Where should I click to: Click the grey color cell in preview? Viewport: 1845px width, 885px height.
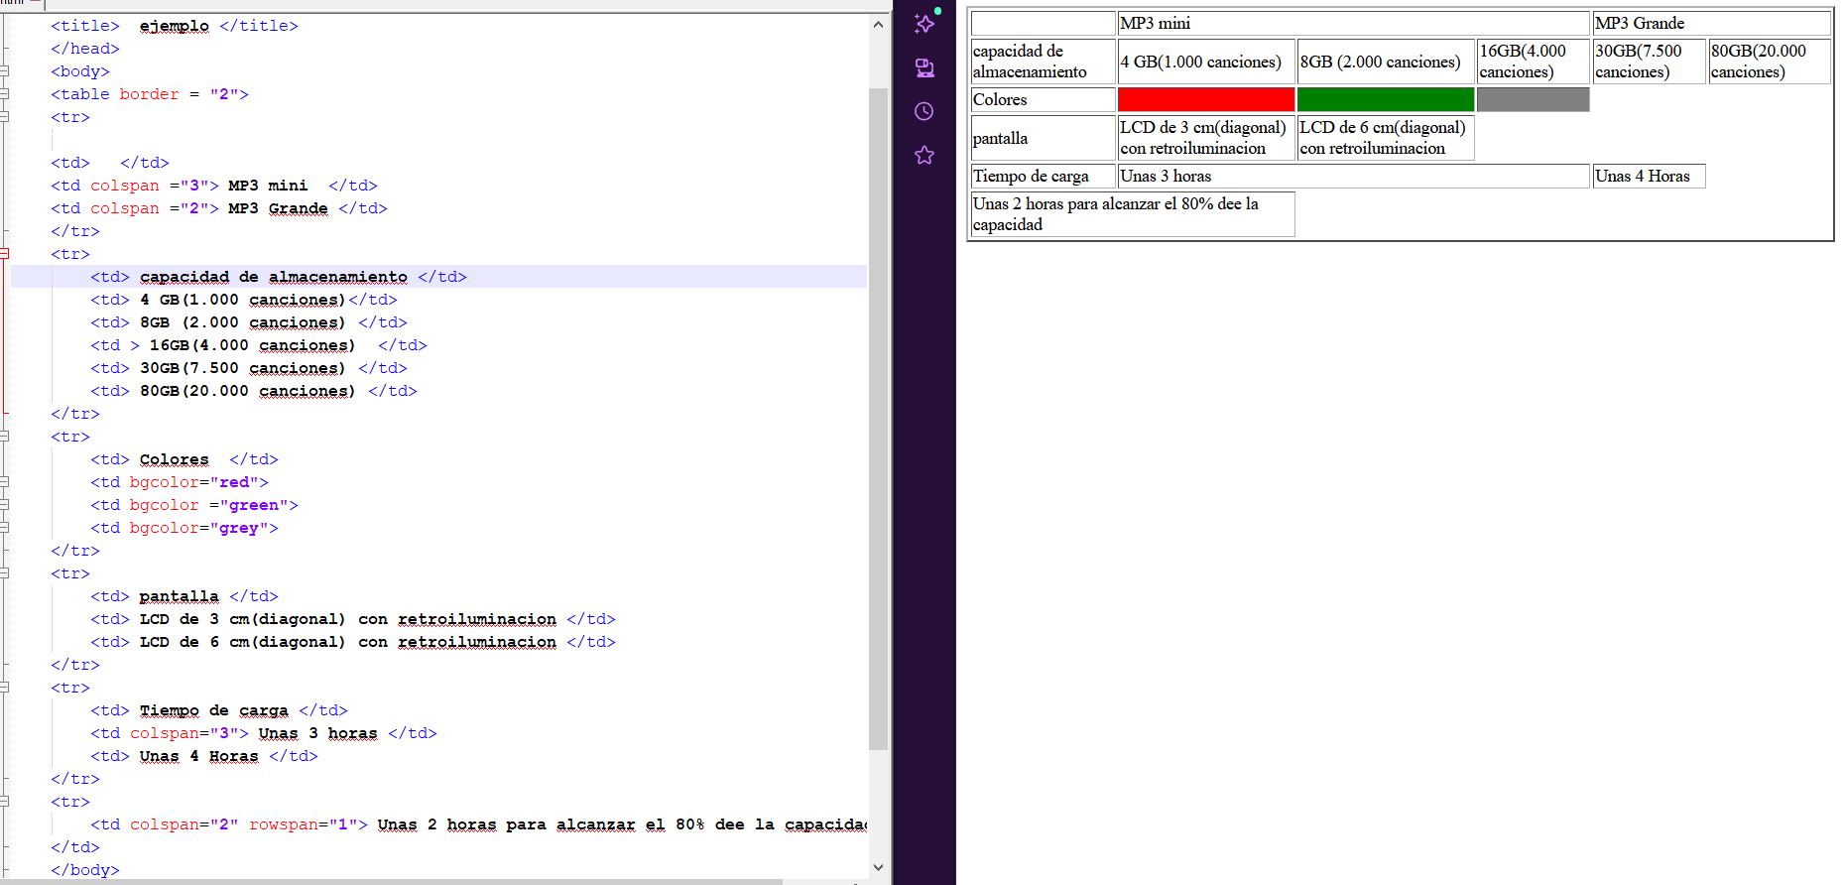point(1533,99)
